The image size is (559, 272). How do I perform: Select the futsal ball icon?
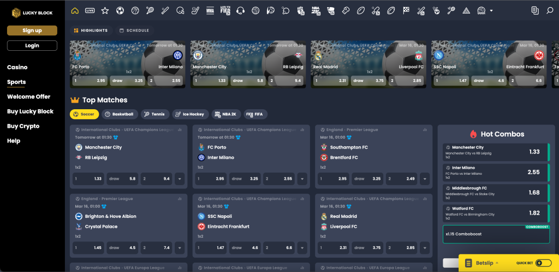tap(436, 11)
